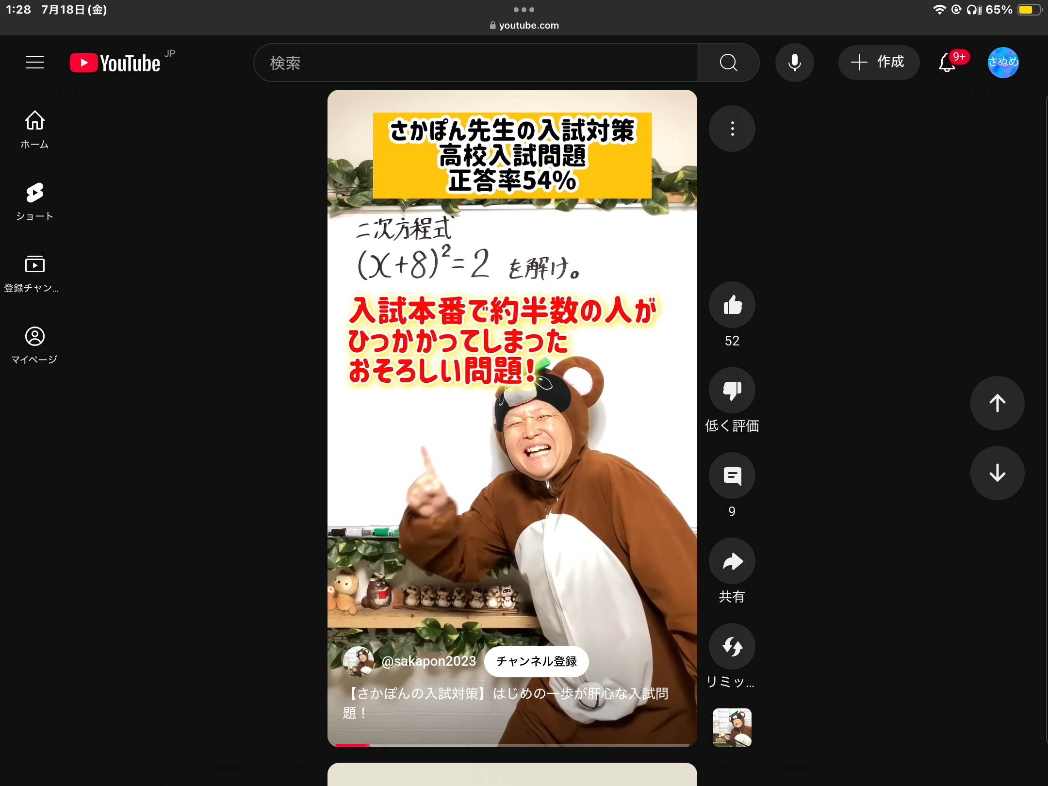Start voice search with microphone
This screenshot has width=1048, height=786.
click(794, 63)
